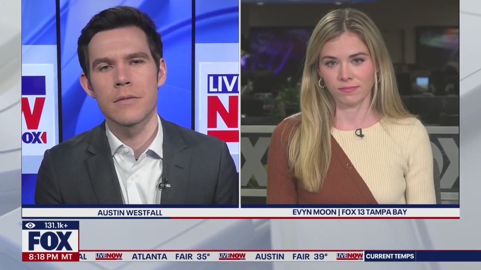Click the CURRENT TEMPS ticker label

click(x=390, y=256)
